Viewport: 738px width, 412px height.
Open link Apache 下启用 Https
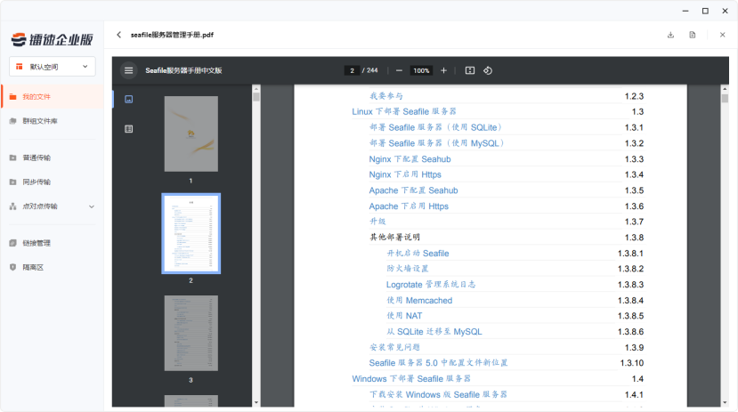(x=409, y=206)
